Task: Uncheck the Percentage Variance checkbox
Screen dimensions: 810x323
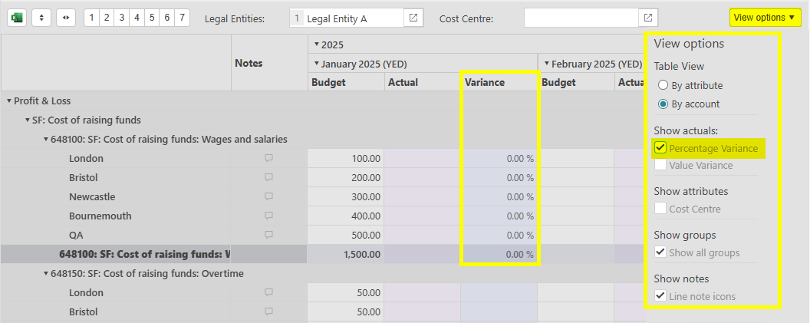Action: (x=660, y=148)
